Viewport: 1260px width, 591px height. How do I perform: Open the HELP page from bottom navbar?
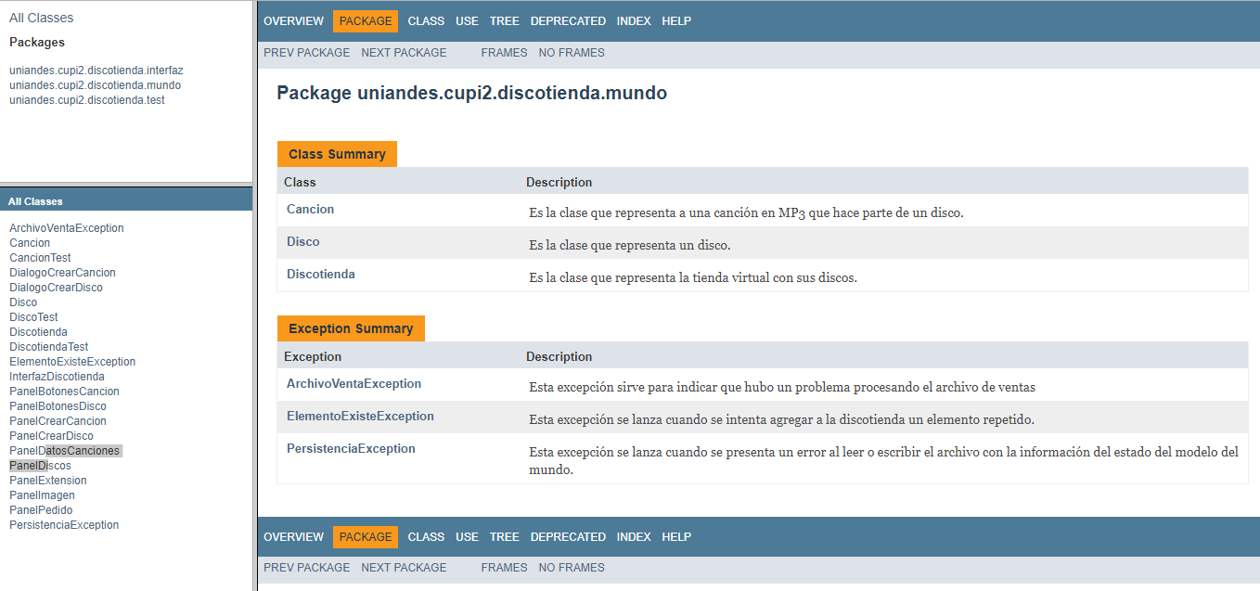click(676, 536)
